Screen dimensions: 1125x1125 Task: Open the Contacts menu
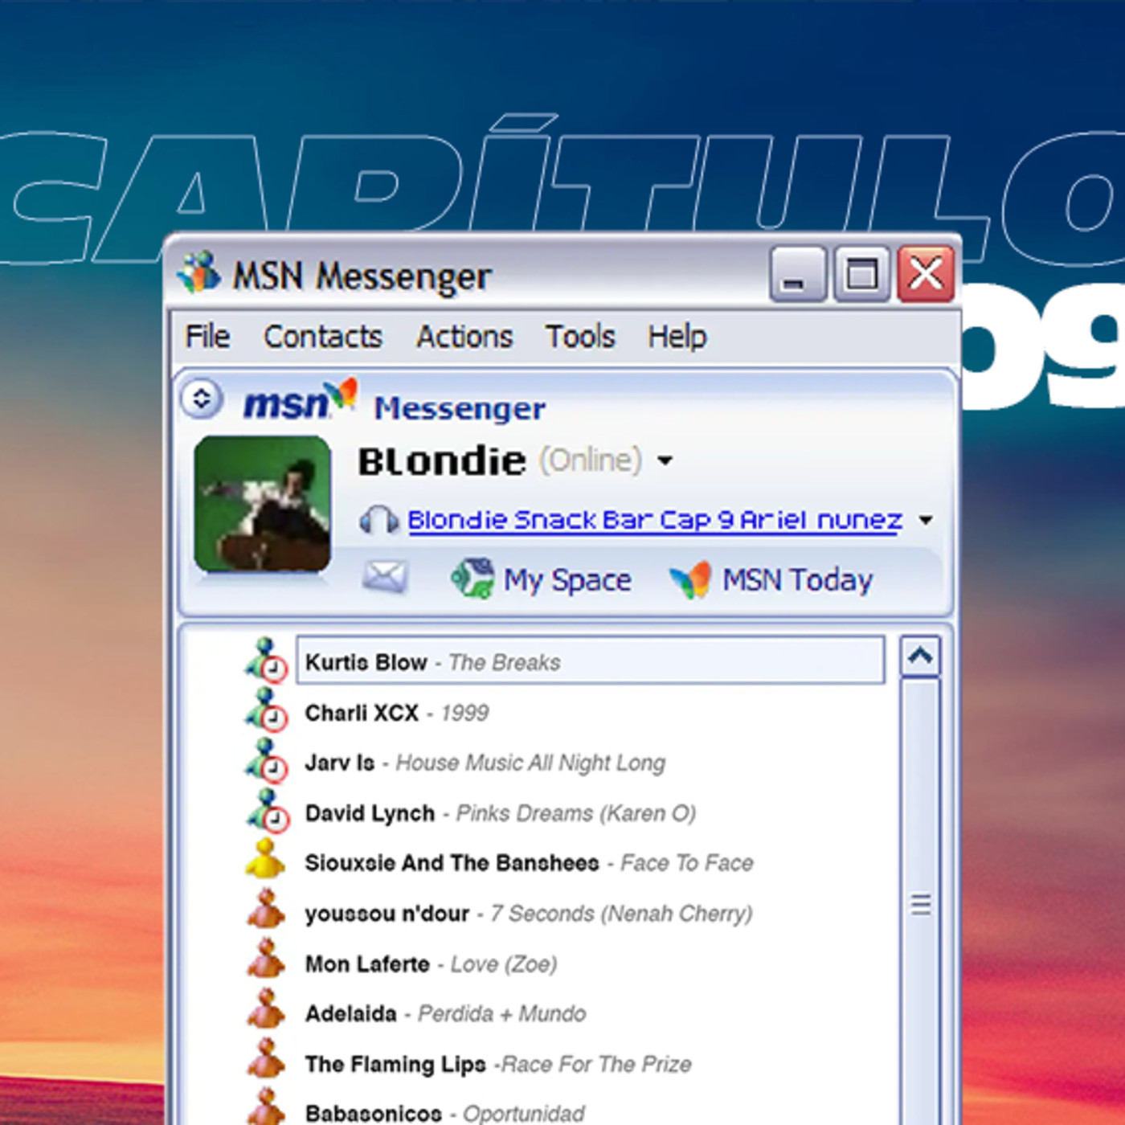click(x=322, y=337)
